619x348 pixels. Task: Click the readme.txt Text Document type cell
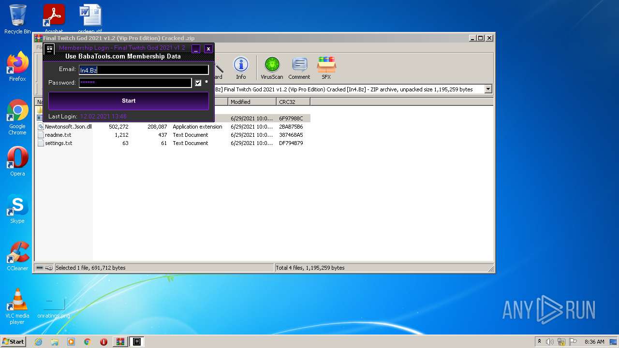pos(191,135)
